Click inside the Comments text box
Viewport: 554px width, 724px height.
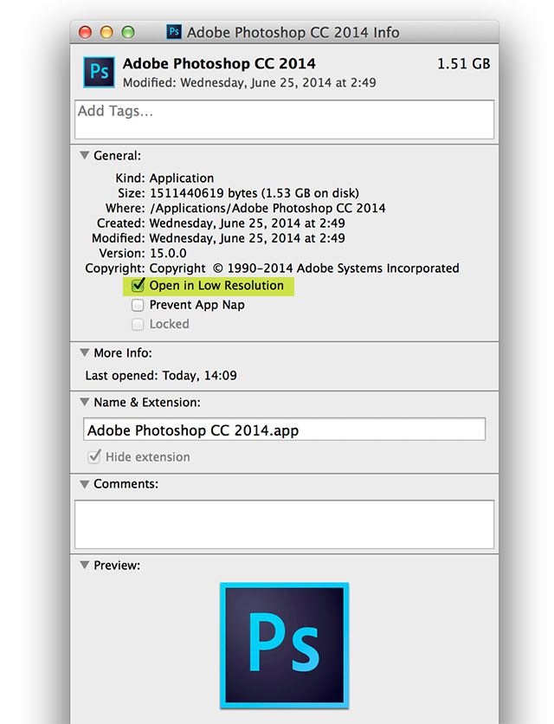point(285,525)
